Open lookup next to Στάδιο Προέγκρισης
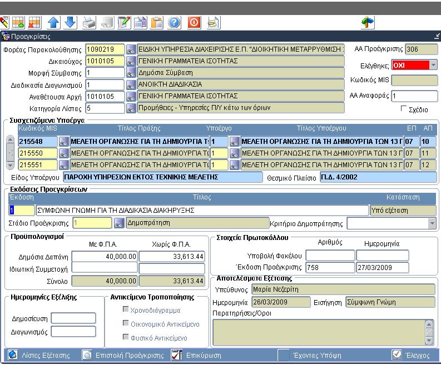The image size is (441, 365). pos(119,223)
